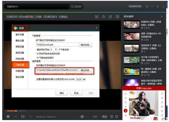Open 高清 quality selector
169x122 pixels.
[x=104, y=117]
